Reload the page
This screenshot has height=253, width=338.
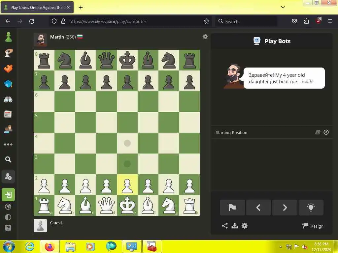click(32, 21)
